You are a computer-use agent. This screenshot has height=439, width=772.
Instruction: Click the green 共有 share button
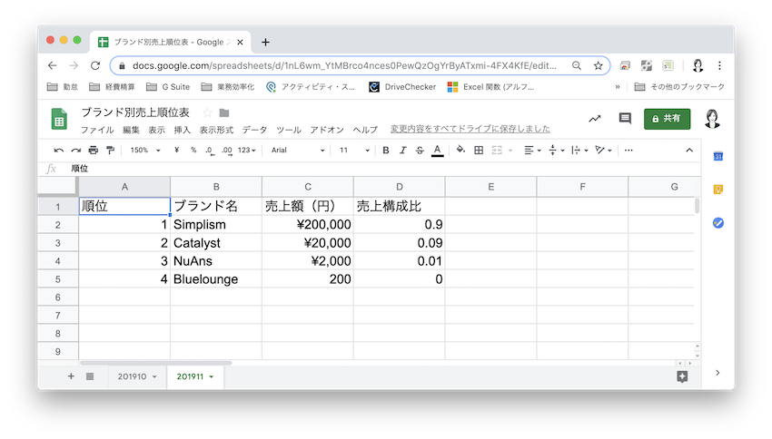click(x=666, y=118)
